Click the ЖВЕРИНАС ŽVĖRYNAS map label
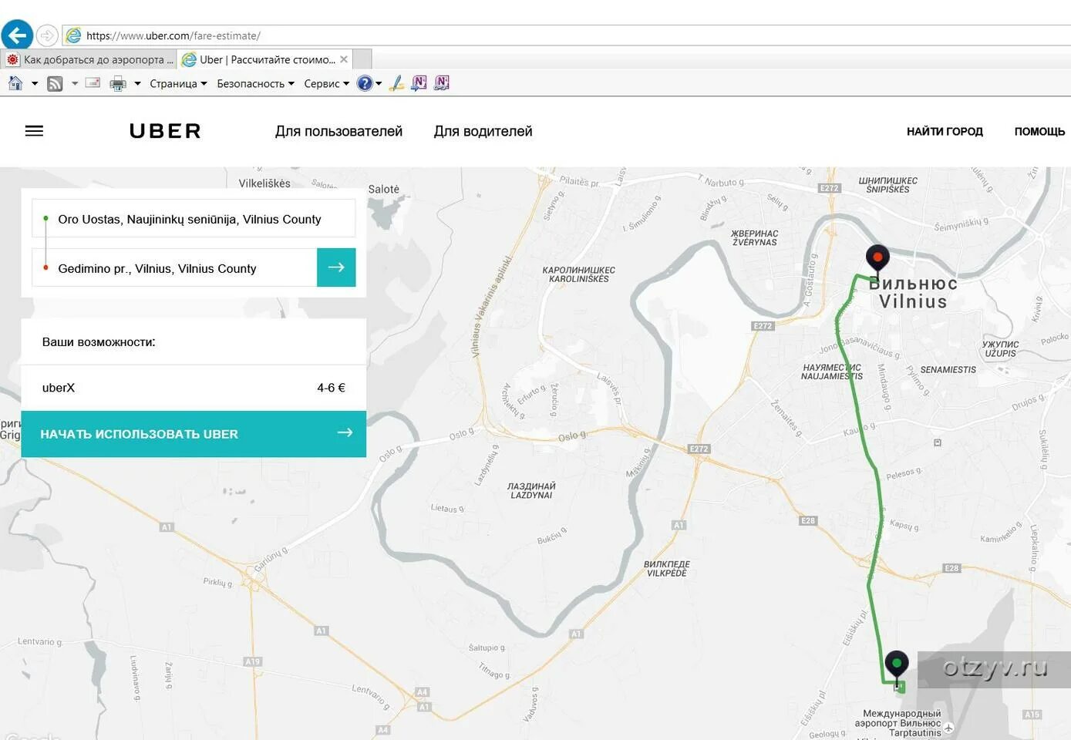Screen dimensions: 1071x740 (755, 237)
